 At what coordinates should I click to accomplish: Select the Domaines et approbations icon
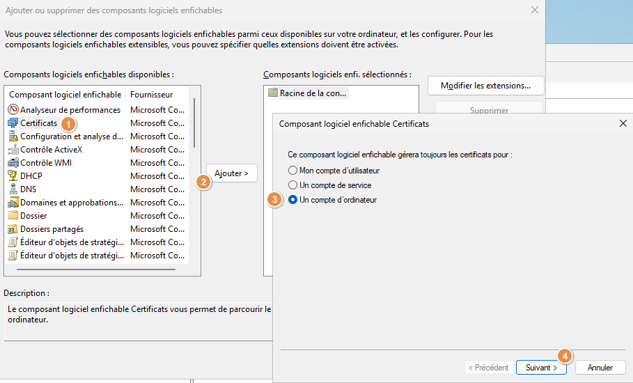pyautogui.click(x=13, y=203)
